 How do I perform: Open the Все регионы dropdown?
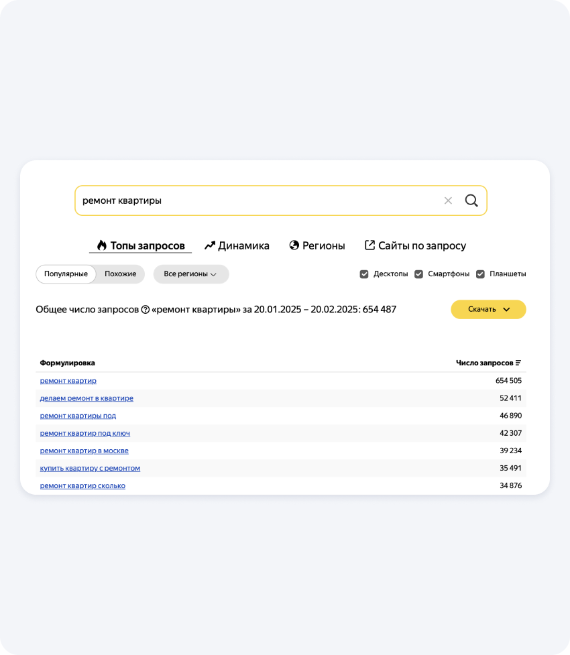pyautogui.click(x=190, y=274)
